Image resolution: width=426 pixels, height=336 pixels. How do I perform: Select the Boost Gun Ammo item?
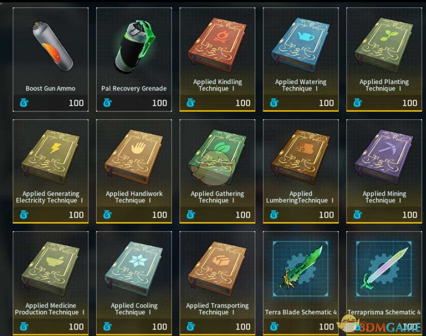coord(51,59)
